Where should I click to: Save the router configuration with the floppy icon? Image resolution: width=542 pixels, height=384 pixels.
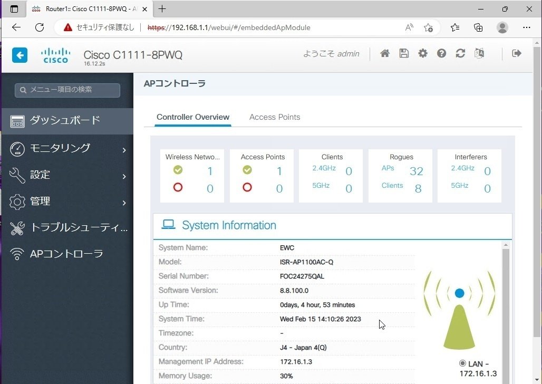404,53
